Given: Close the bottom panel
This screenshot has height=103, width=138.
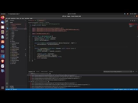Looking at the screenshot, I should [x=137, y=72].
